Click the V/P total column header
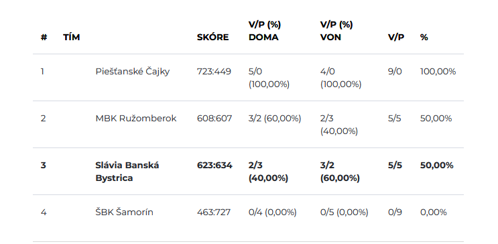This screenshot has height=244, width=498. point(396,37)
